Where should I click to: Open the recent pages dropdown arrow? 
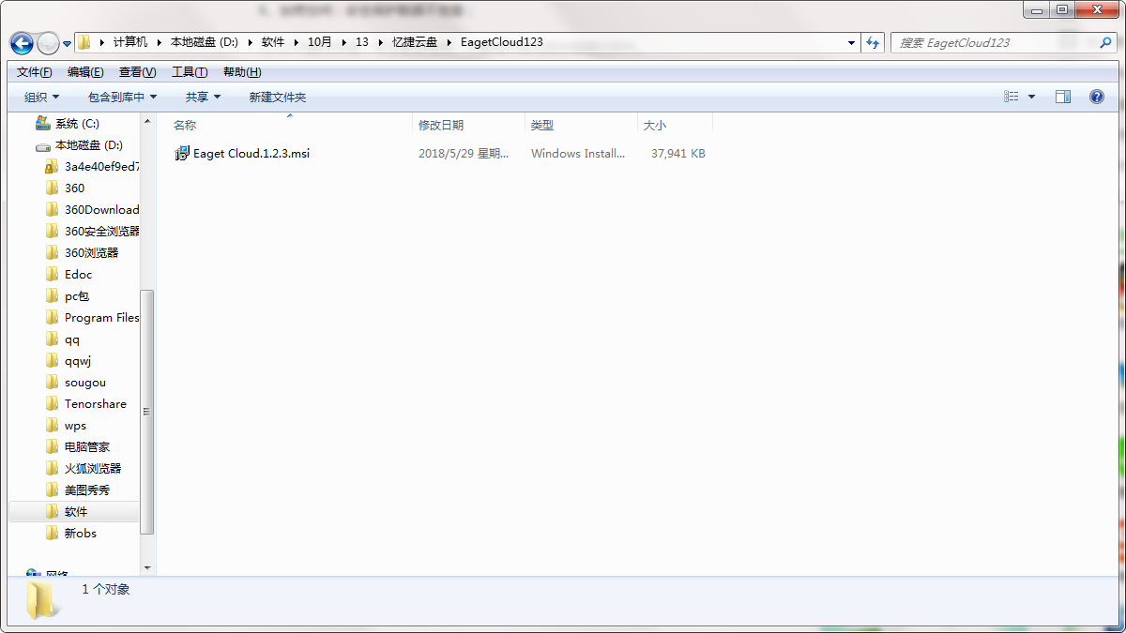68,44
